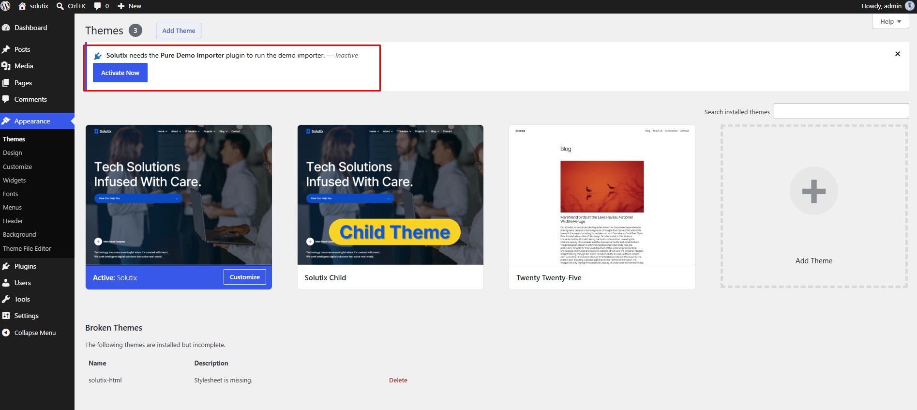Click the Tools wrench icon
Screen dimensions: 917x410
(6, 299)
